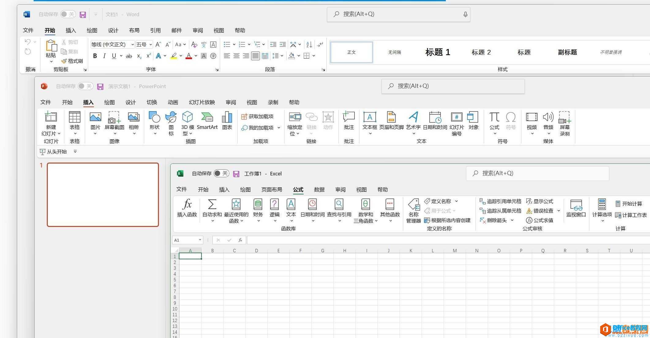Image resolution: width=650 pixels, height=338 pixels.
Task: Click Center alignment icon in Word
Action: [x=236, y=56]
